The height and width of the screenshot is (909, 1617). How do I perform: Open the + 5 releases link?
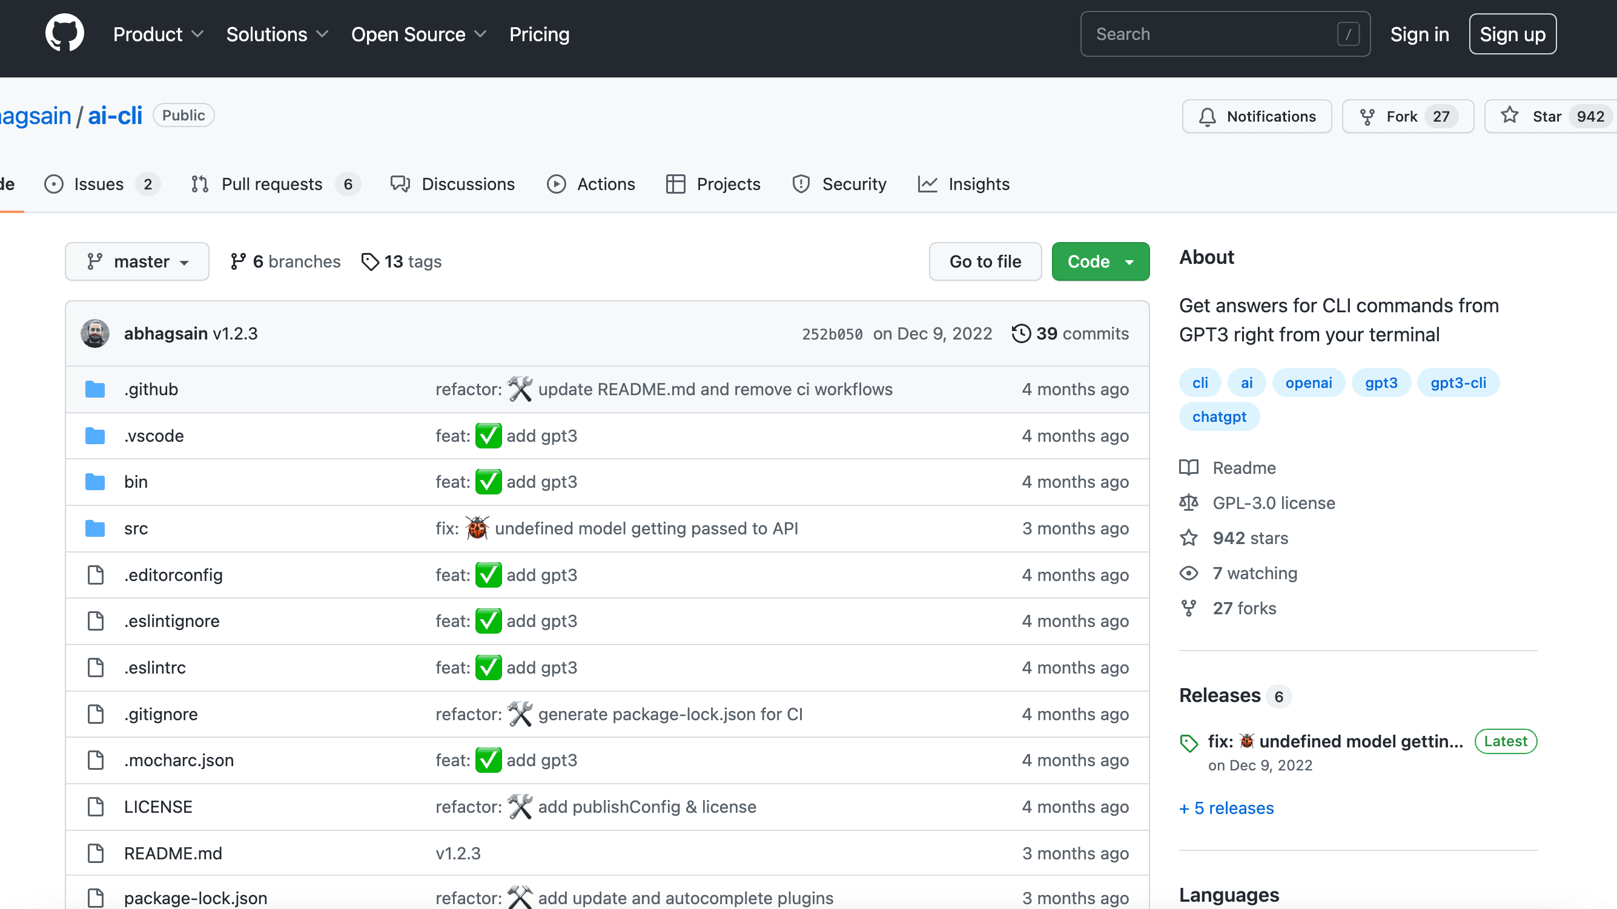point(1226,808)
